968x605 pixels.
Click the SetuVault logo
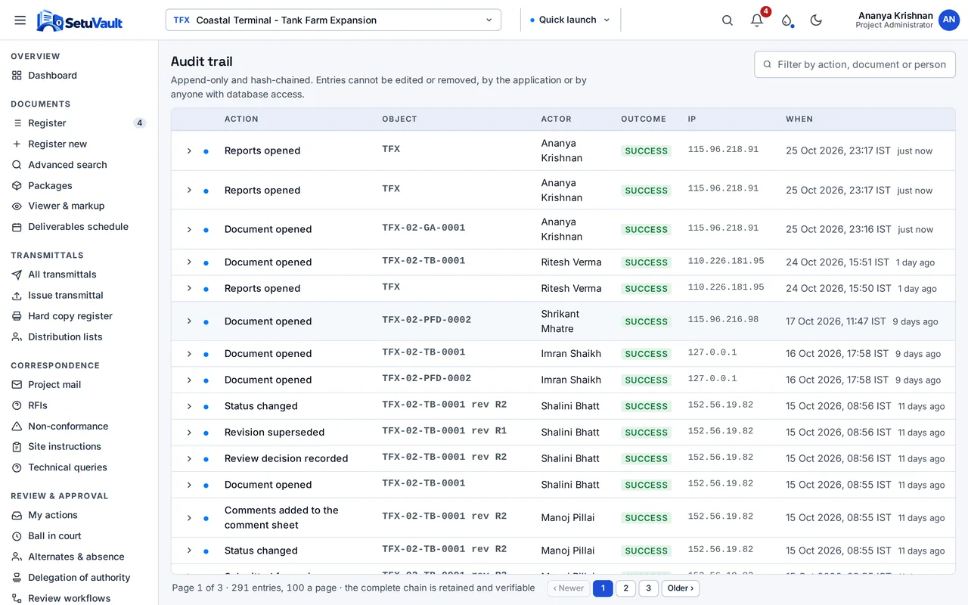(80, 20)
